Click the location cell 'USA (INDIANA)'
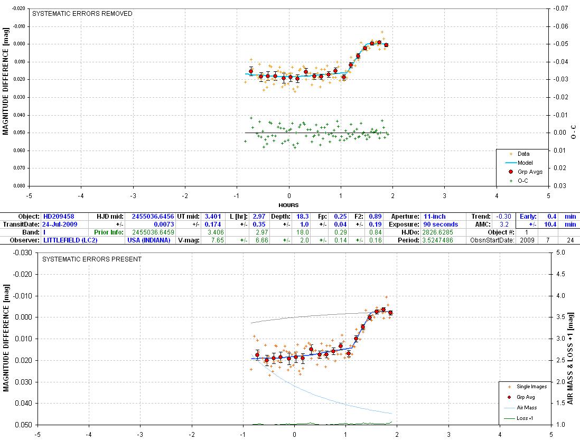Screen dimensions: 580x440 pyautogui.click(x=149, y=240)
